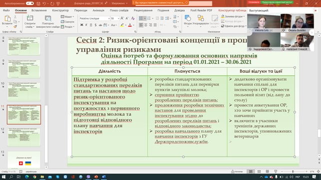Open the Файл menu
Image resolution: width=321 pixels, height=180 pixels.
coord(6,10)
